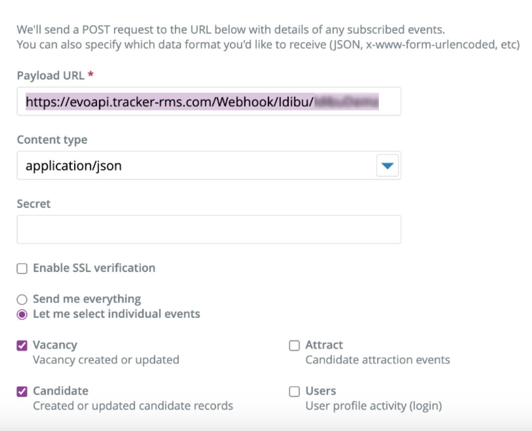Uncheck the Vacancy checkbox
Viewport: 532px width, 431px height.
[22, 346]
